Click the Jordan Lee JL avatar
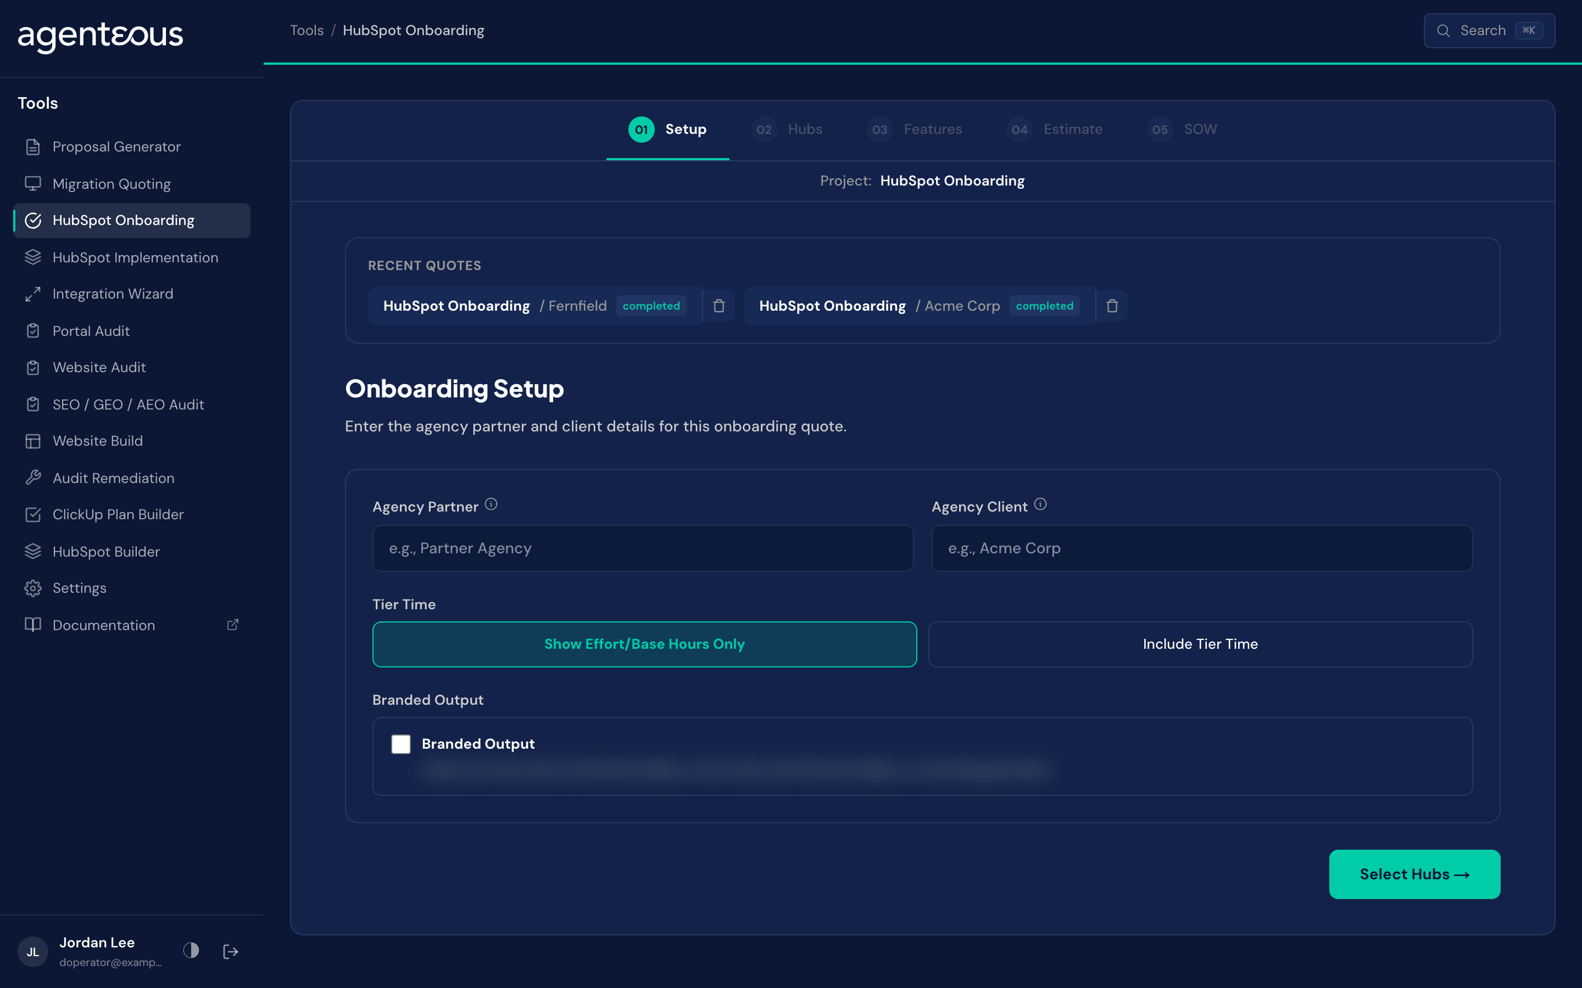1582x988 pixels. point(33,952)
